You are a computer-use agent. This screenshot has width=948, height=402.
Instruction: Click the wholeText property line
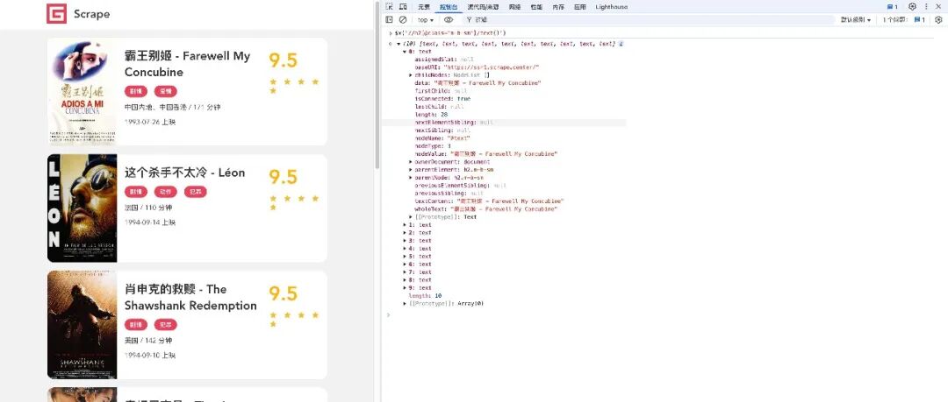click(486, 208)
